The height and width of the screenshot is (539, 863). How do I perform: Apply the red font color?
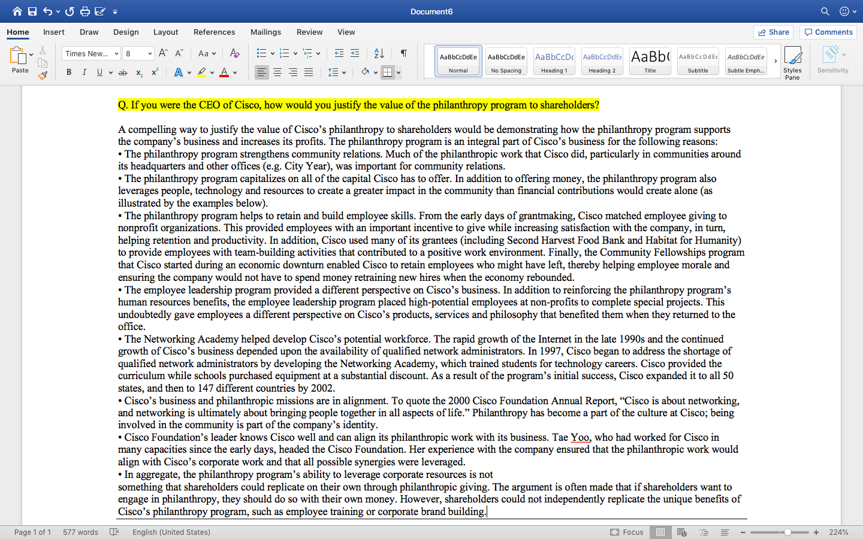click(224, 72)
